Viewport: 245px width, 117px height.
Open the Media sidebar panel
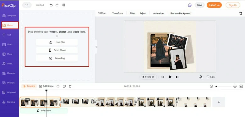(x=10, y=25)
